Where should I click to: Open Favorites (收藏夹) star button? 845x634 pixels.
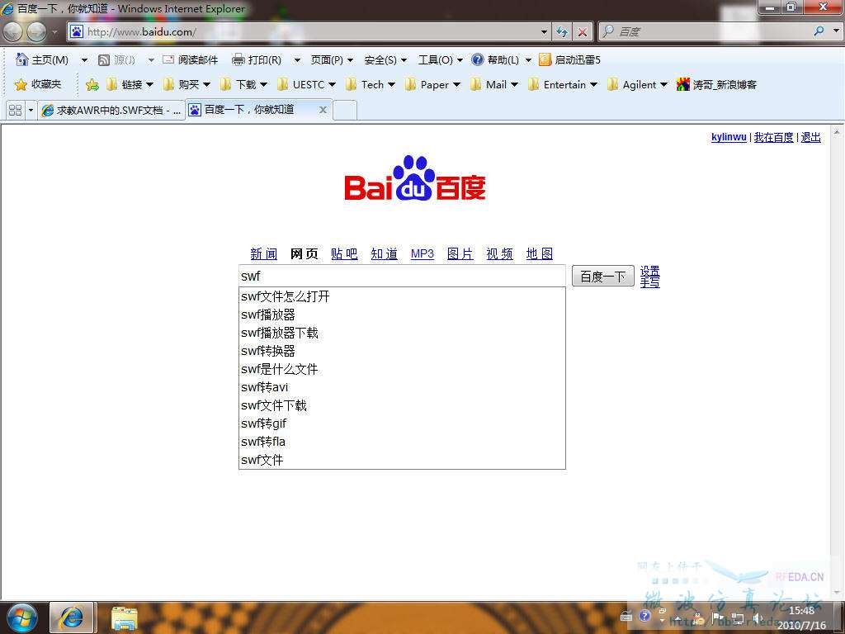pyautogui.click(x=38, y=84)
